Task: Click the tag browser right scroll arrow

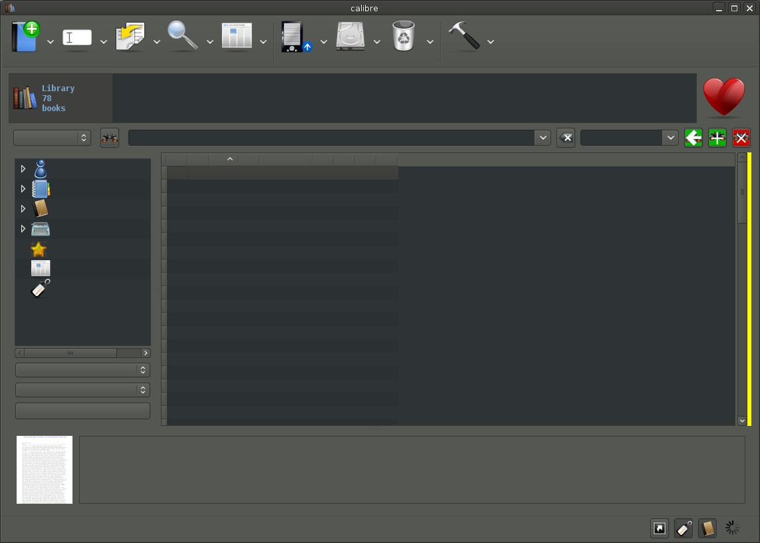Action: click(146, 353)
